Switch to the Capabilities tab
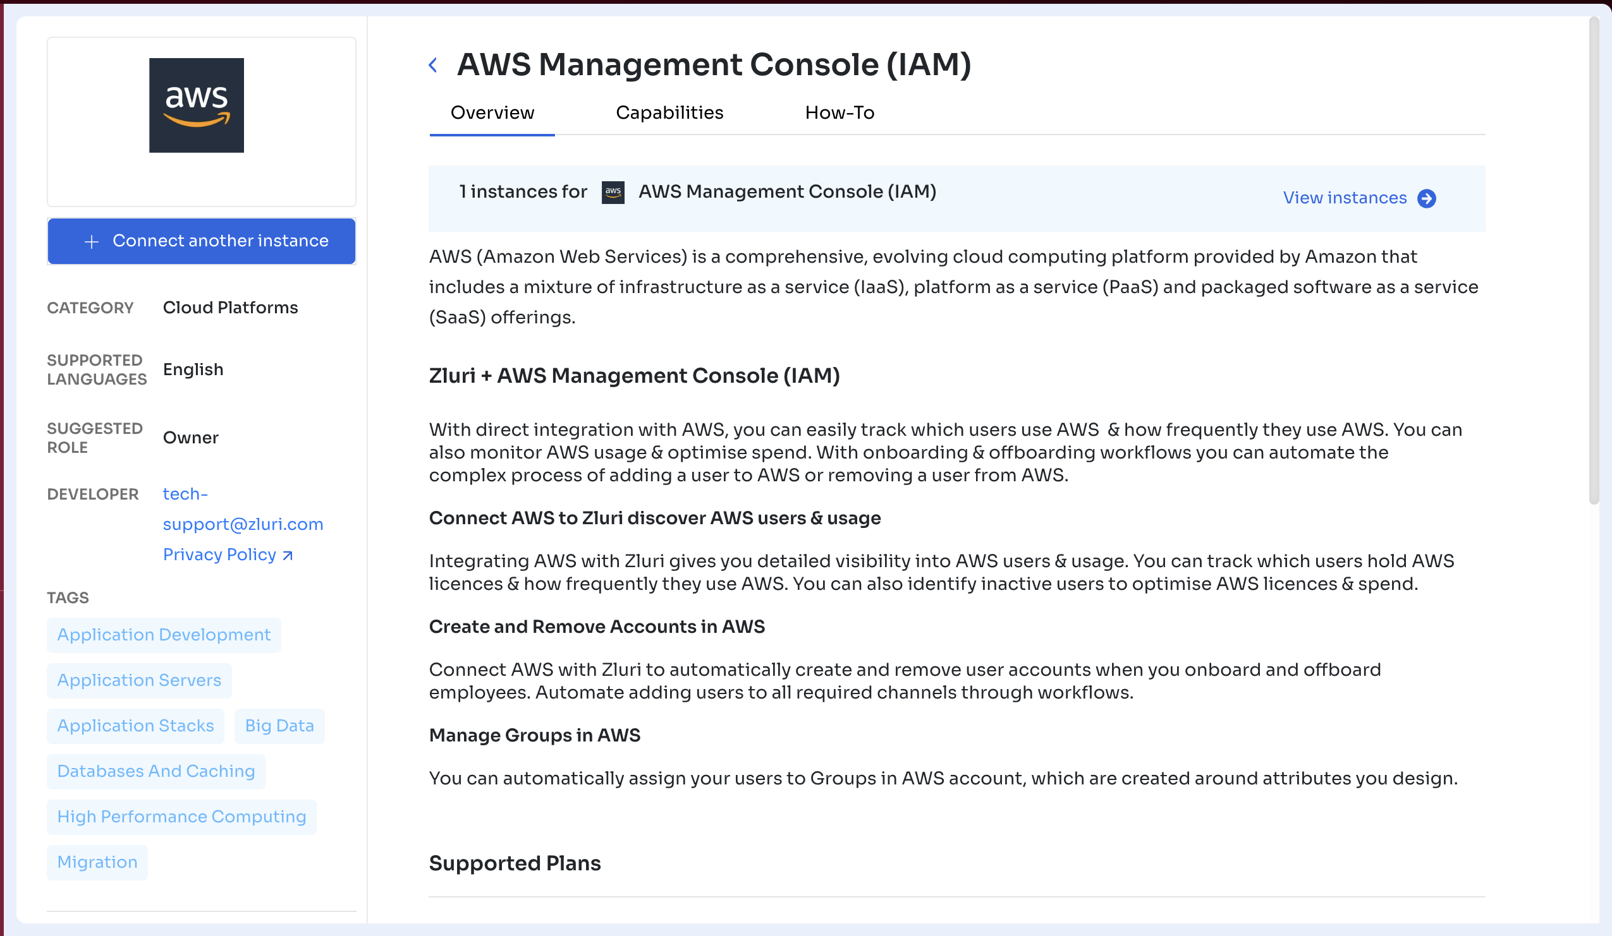1612x936 pixels. (669, 113)
